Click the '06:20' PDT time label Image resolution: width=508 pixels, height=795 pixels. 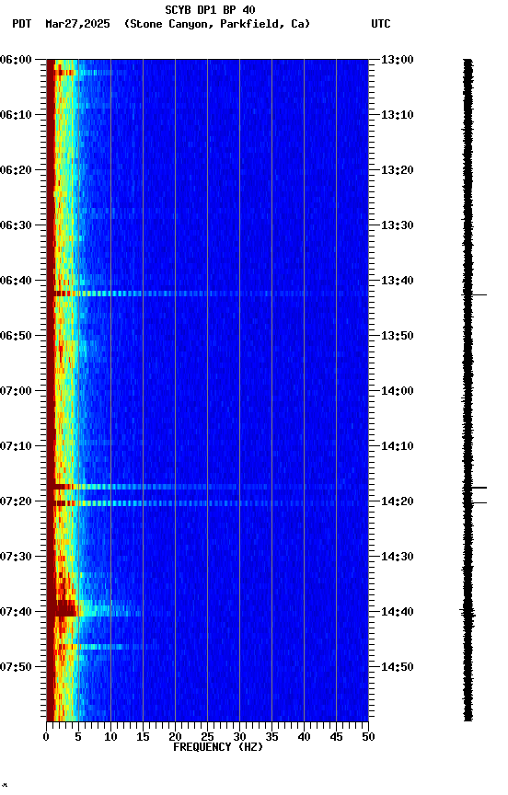tap(16, 170)
